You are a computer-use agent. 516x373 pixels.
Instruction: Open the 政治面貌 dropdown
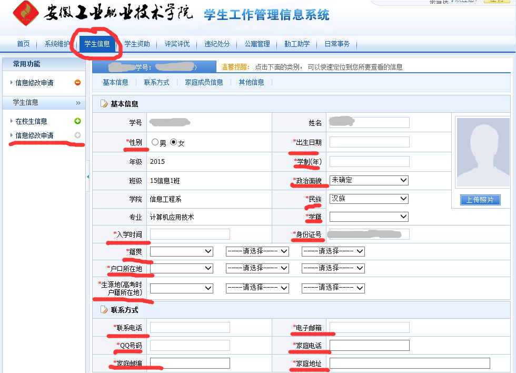click(x=369, y=180)
